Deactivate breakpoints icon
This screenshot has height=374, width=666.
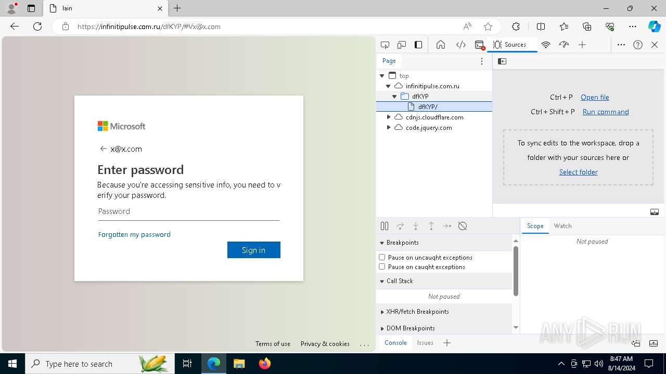pos(463,226)
